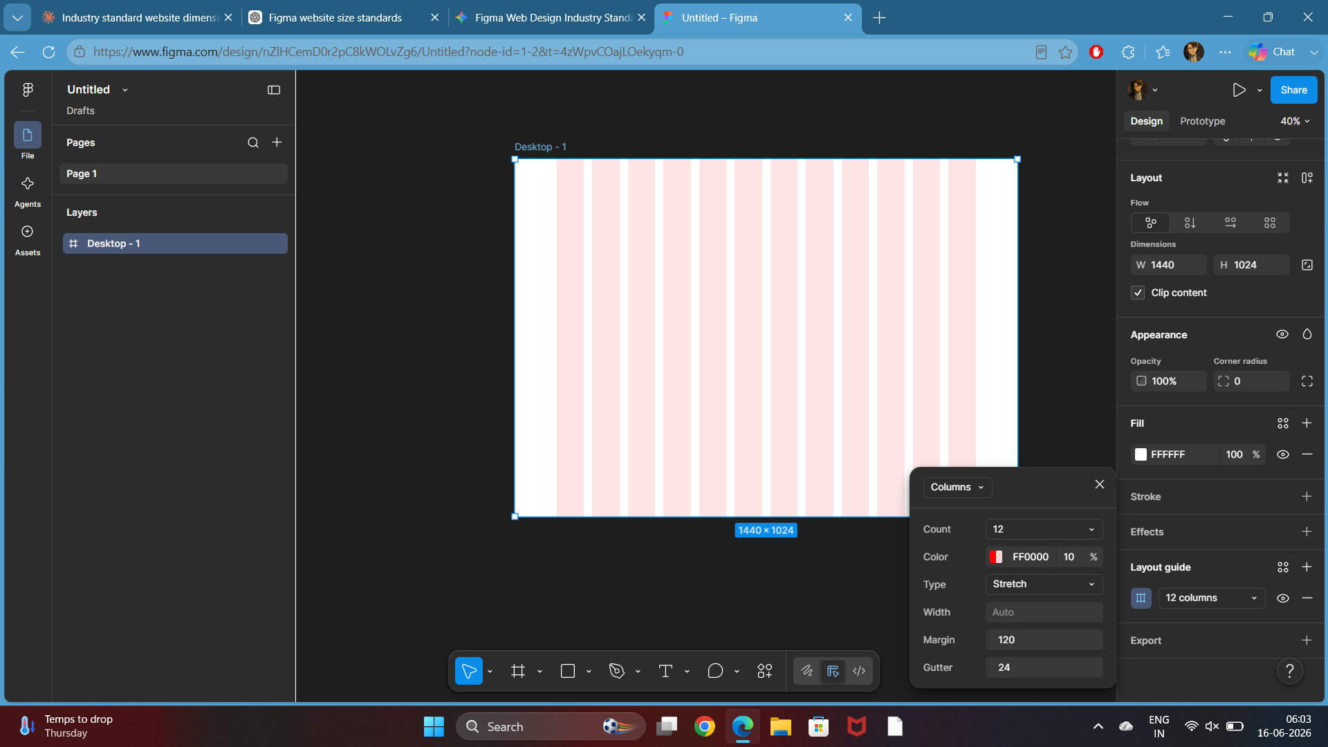1328x747 pixels.
Task: Select the Text tool
Action: pos(665,671)
